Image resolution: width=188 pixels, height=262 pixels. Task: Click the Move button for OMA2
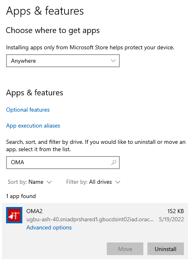[125, 249]
